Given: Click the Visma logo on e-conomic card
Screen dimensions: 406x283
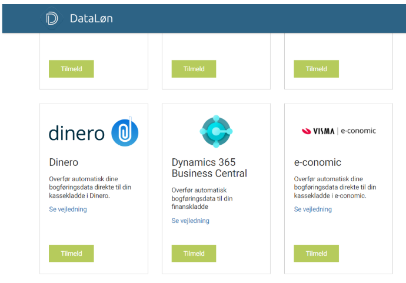Looking at the screenshot, I should click(x=318, y=131).
